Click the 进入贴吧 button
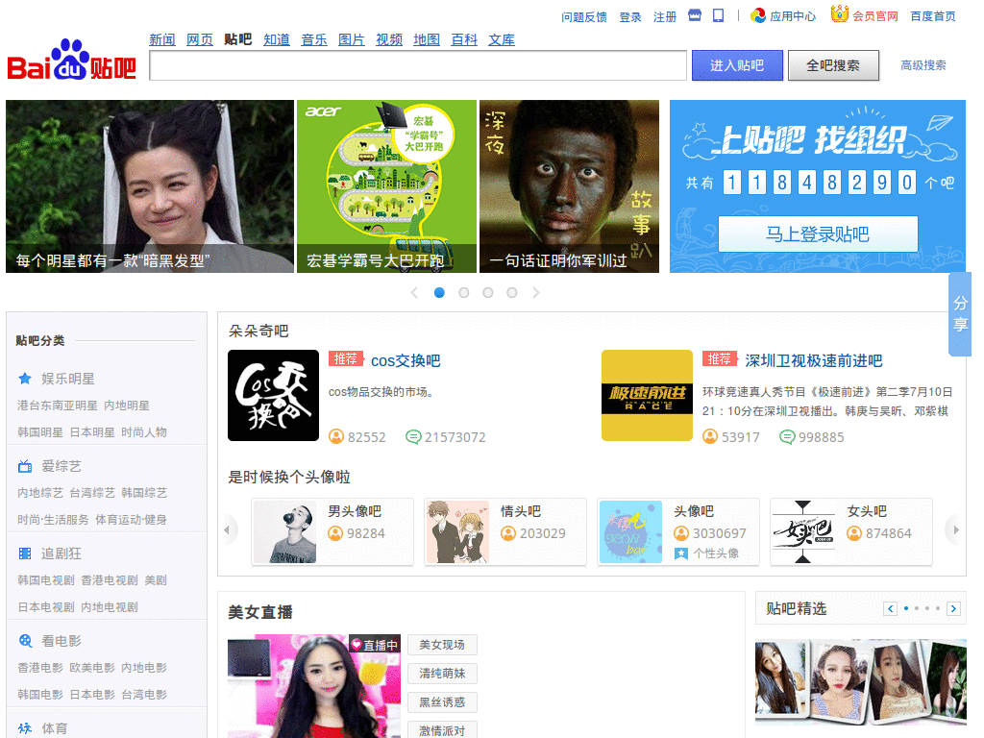Viewport: 984px width, 738px height. coord(737,65)
